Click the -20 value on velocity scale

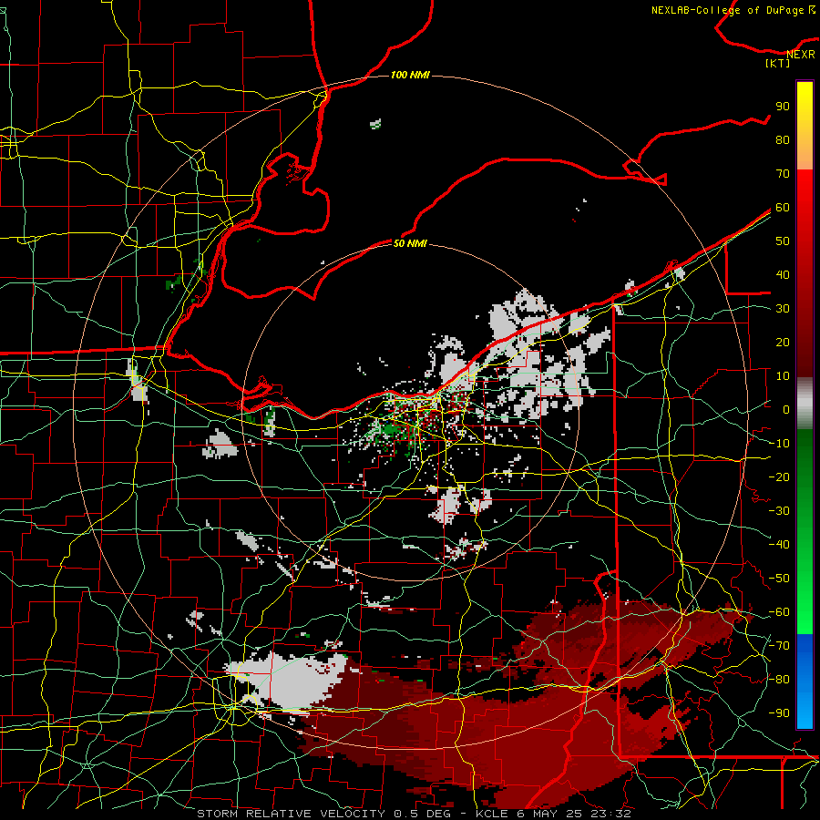coord(779,477)
